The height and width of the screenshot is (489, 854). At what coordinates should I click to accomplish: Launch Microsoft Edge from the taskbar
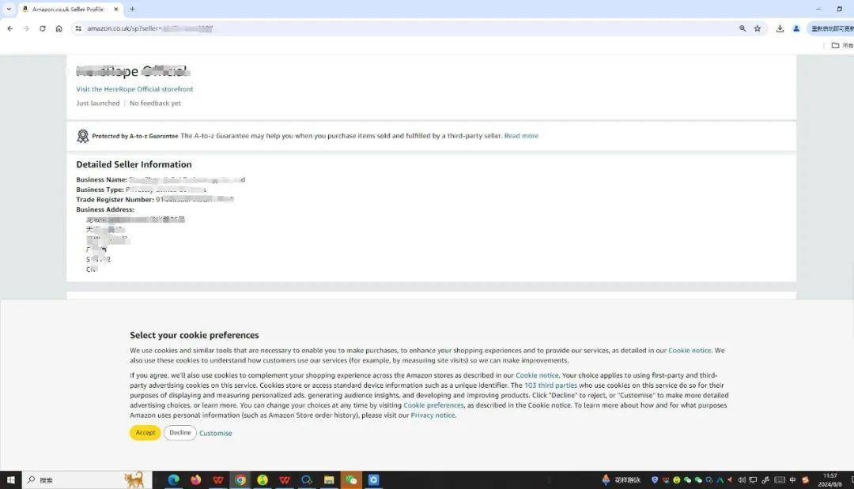click(174, 480)
